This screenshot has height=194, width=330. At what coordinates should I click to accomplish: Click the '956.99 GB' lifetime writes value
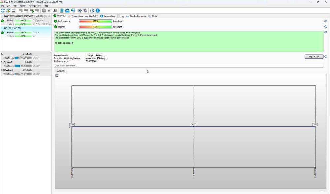[x=91, y=61]
